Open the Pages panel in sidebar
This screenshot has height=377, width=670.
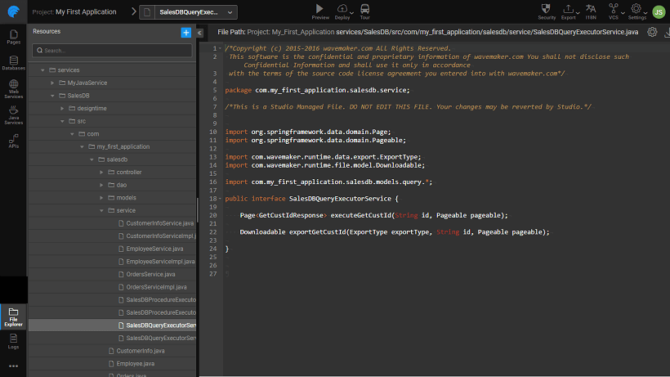point(13,36)
